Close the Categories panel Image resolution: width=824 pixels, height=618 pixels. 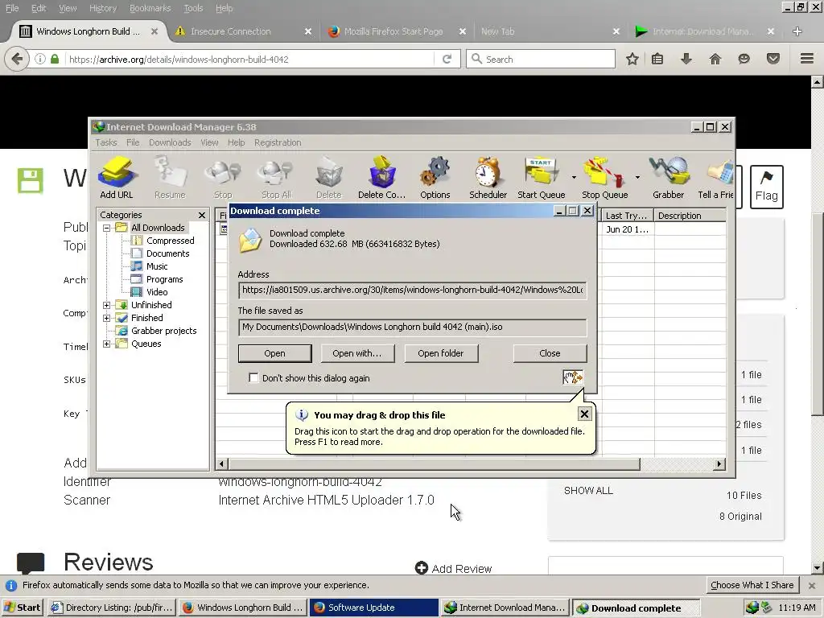pos(202,215)
